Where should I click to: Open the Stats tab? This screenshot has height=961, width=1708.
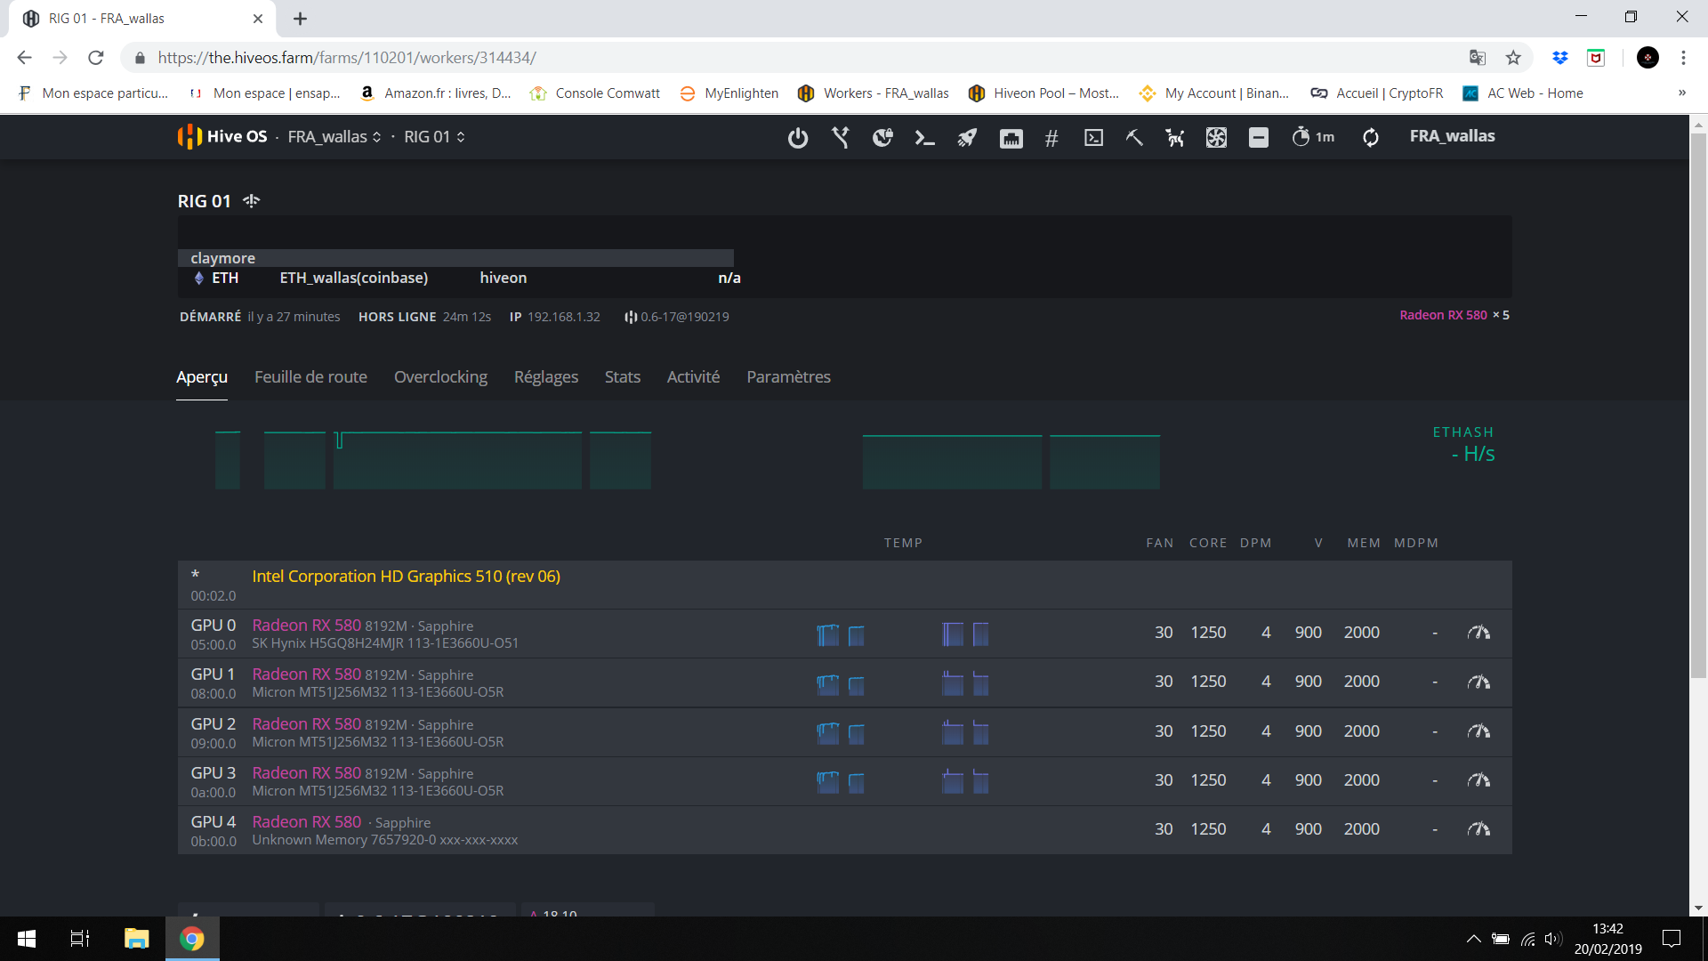[623, 377]
